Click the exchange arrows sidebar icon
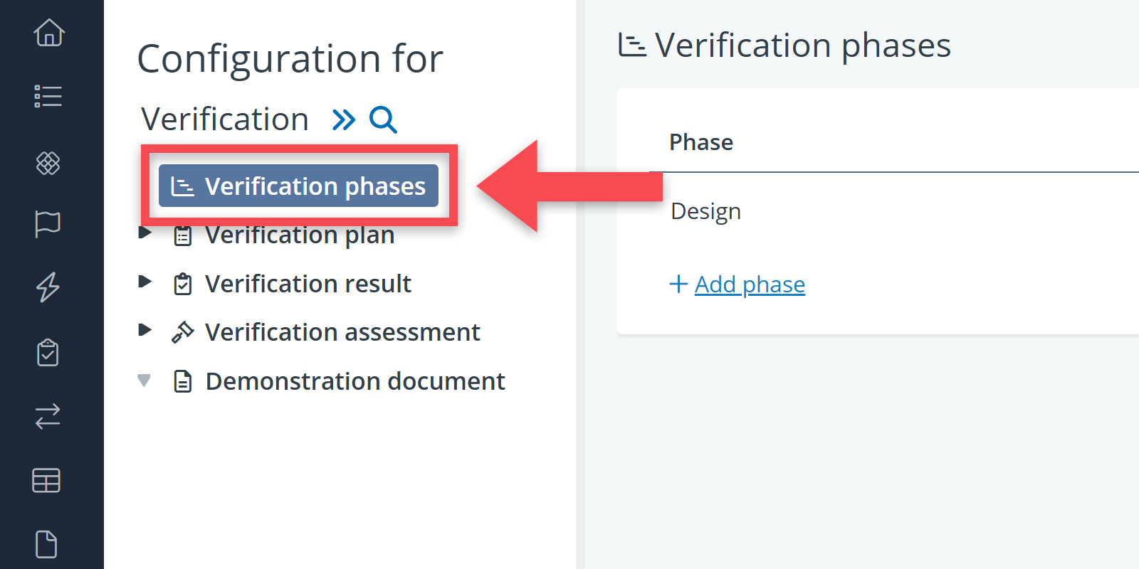Image resolution: width=1139 pixels, height=569 pixels. [x=48, y=416]
